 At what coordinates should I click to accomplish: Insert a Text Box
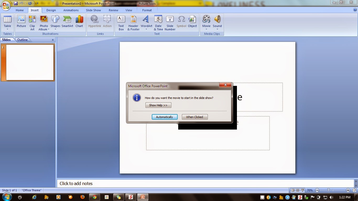121,23
